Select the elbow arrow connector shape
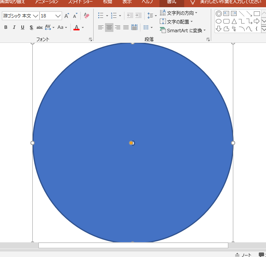This screenshot has width=266, height=257. click(249, 21)
